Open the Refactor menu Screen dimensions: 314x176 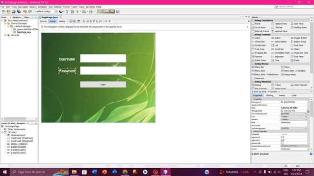pos(43,7)
